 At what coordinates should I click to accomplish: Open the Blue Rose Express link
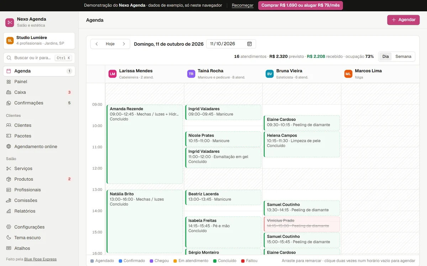[x=40, y=259]
